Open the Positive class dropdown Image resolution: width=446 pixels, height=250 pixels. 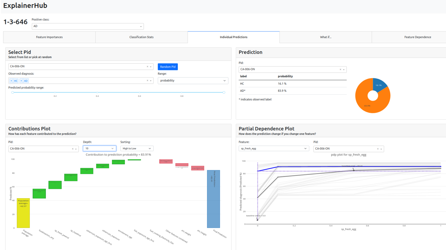click(88, 26)
